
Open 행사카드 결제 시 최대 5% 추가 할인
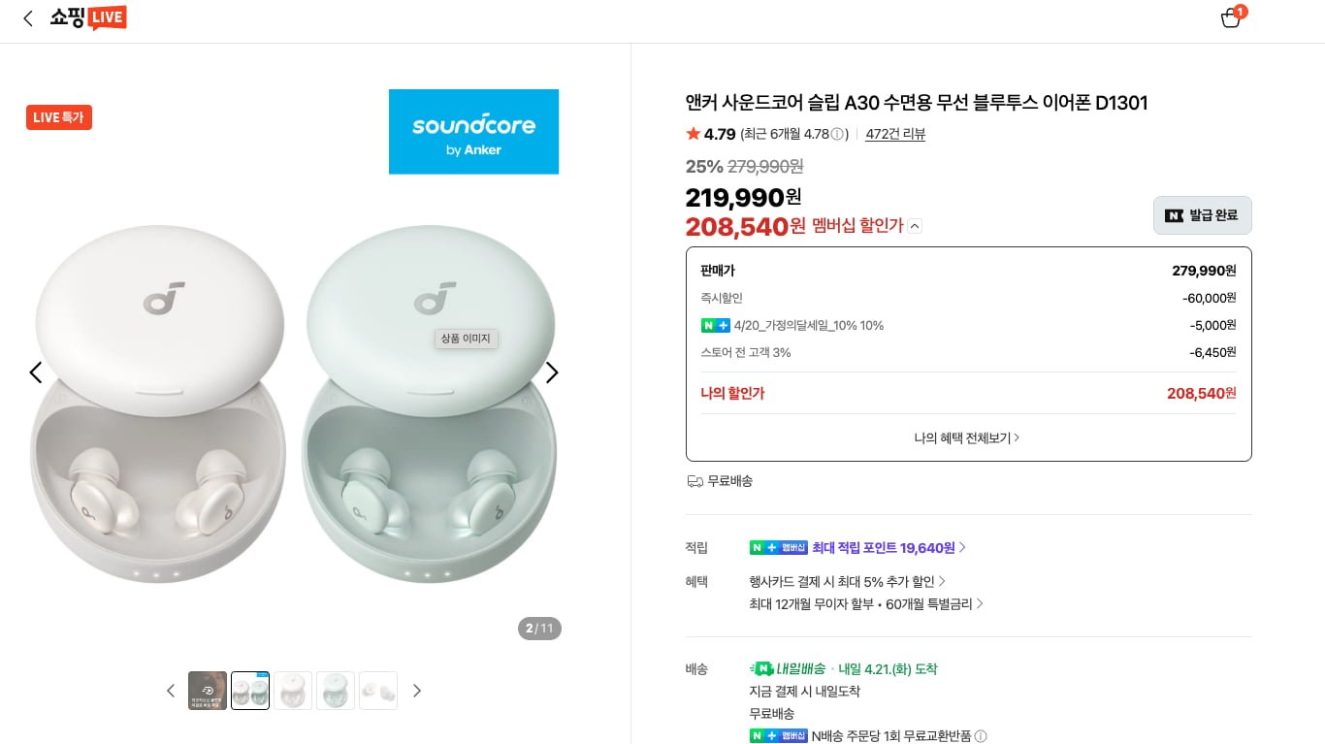click(847, 581)
